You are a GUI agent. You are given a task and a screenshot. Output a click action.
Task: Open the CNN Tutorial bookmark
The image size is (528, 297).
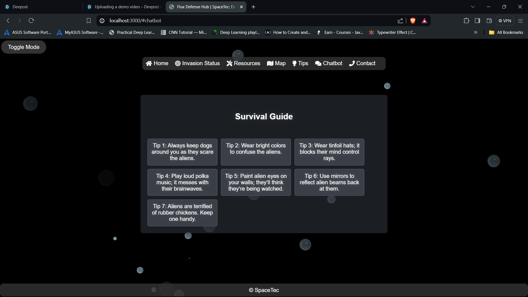tap(184, 32)
